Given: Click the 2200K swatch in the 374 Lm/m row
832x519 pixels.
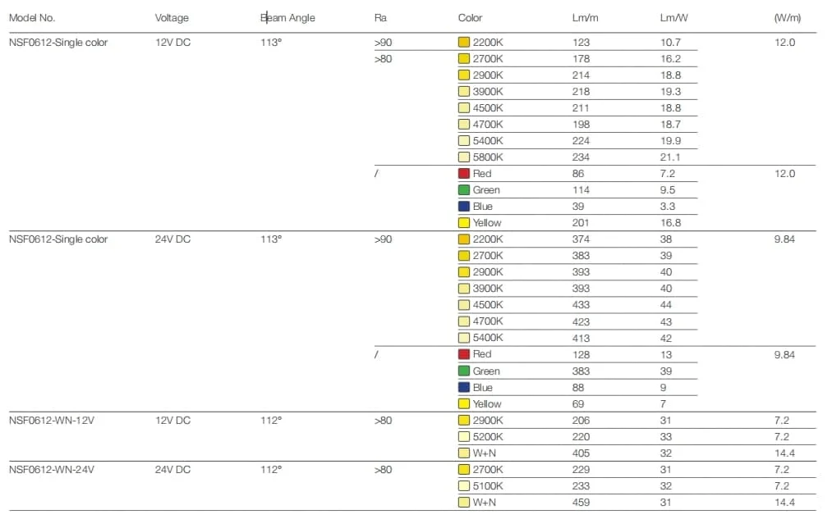Looking at the screenshot, I should tap(464, 239).
